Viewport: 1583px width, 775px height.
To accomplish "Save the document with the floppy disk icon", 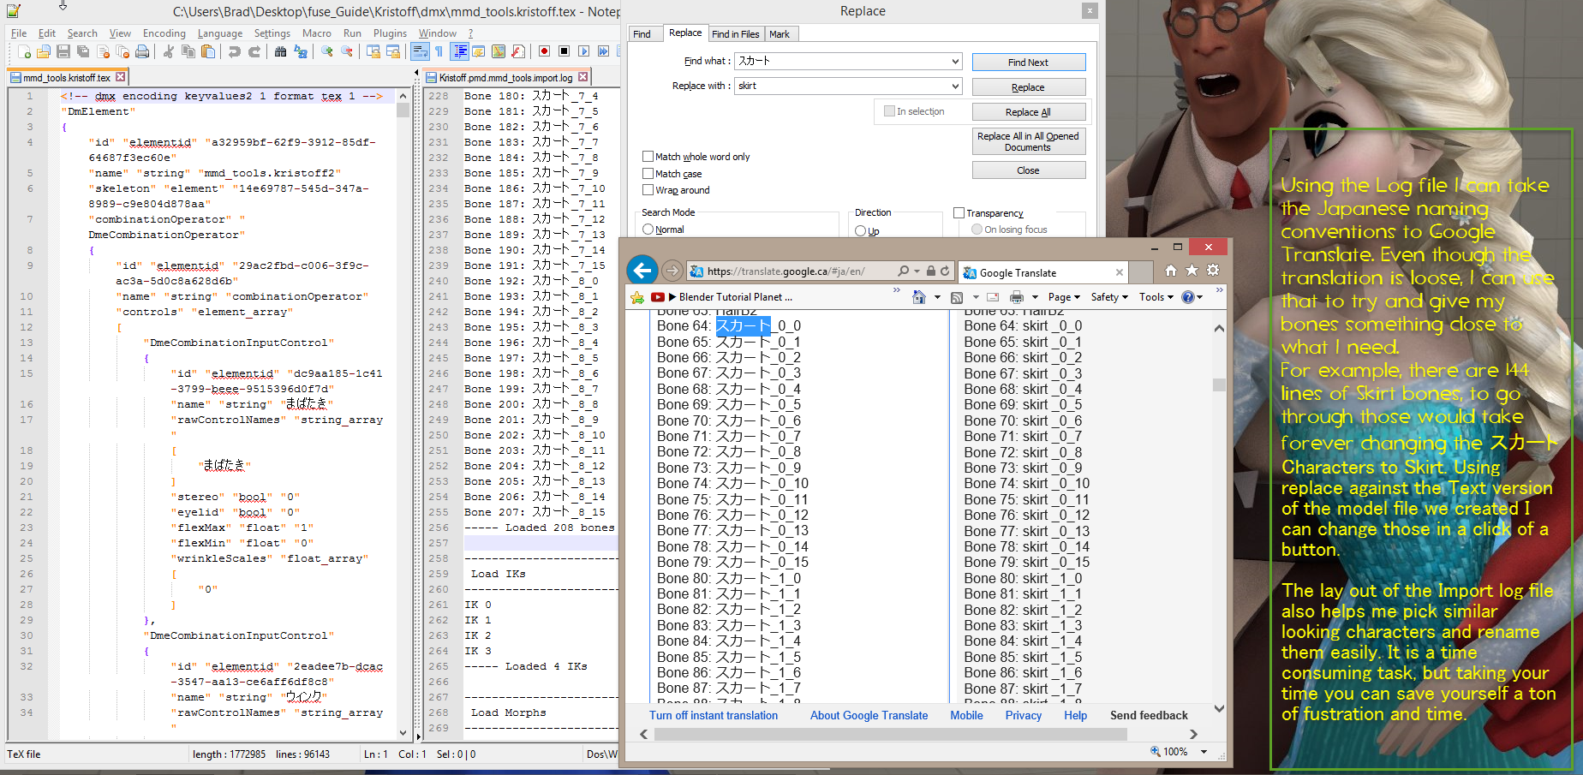I will pyautogui.click(x=63, y=51).
